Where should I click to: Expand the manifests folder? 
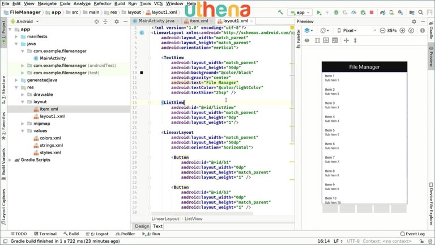pos(16,36)
